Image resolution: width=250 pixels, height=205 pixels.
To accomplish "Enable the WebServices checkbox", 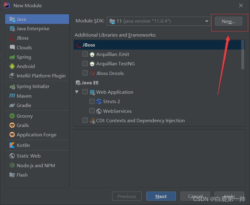I will 92,111.
